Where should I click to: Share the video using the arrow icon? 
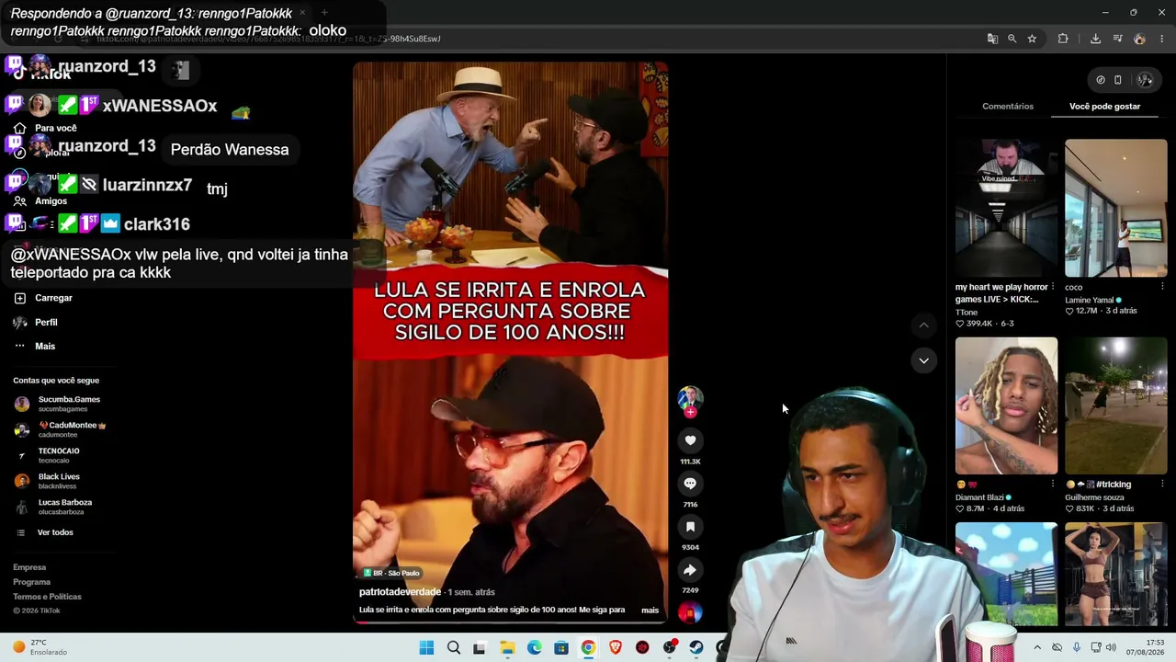pos(690,570)
